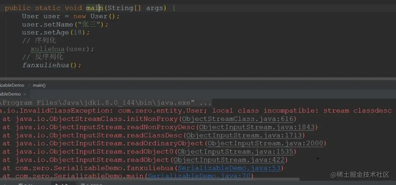396x185 pixels.
Task: Follow the ObjectInputStream.java:422 link
Action: tap(229, 160)
